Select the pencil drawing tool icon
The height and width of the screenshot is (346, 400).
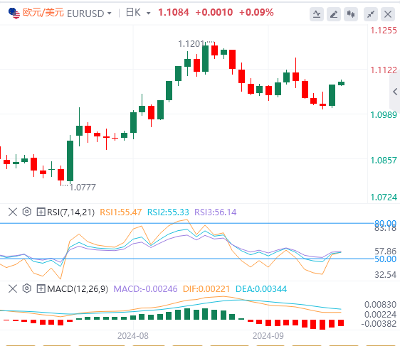334,14
